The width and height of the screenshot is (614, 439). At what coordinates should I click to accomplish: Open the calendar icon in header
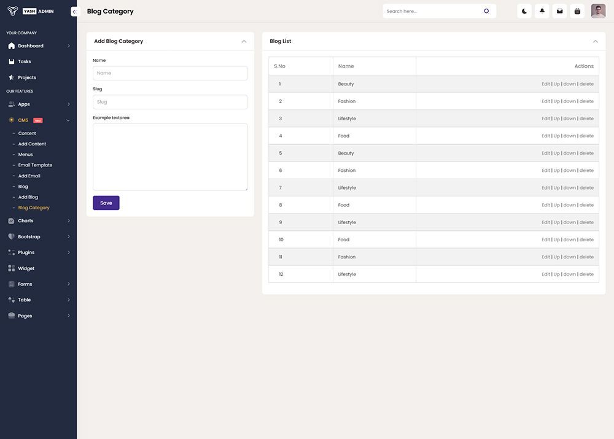[x=577, y=11]
